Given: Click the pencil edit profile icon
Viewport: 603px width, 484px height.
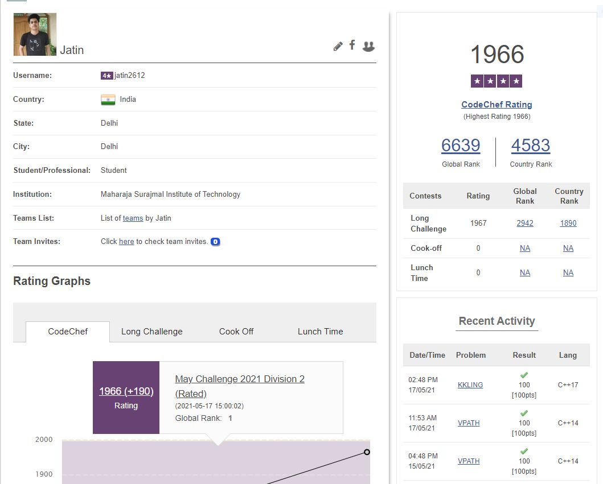Looking at the screenshot, I should pyautogui.click(x=338, y=47).
